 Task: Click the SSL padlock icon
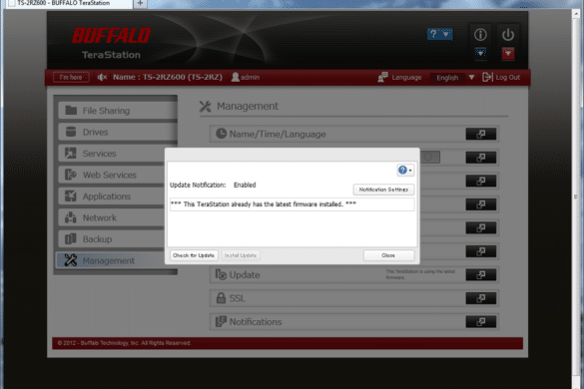[221, 298]
